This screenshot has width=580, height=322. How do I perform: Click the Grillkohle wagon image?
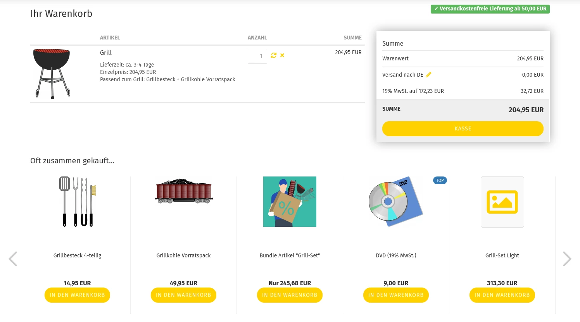tap(184, 191)
